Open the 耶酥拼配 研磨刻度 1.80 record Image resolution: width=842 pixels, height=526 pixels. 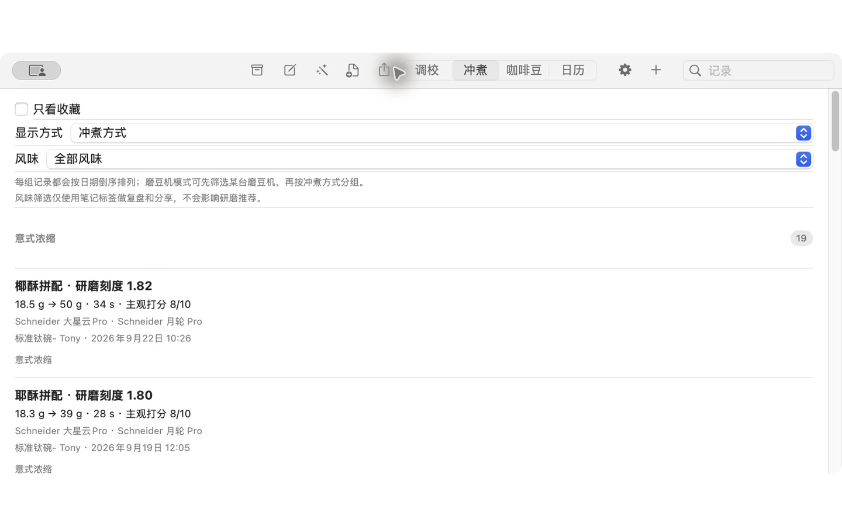tap(414, 431)
